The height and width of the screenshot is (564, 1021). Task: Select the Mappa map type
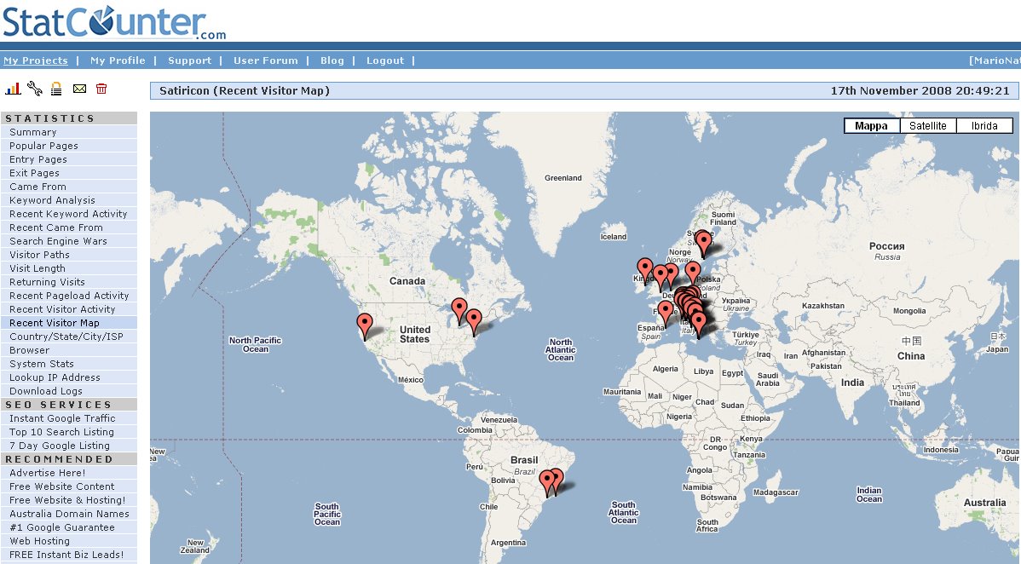[x=871, y=126]
